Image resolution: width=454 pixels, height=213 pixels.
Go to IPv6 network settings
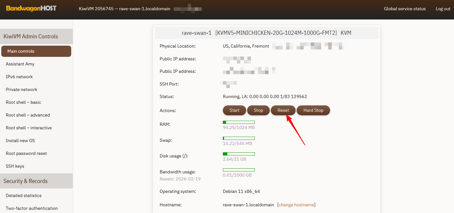click(x=19, y=77)
